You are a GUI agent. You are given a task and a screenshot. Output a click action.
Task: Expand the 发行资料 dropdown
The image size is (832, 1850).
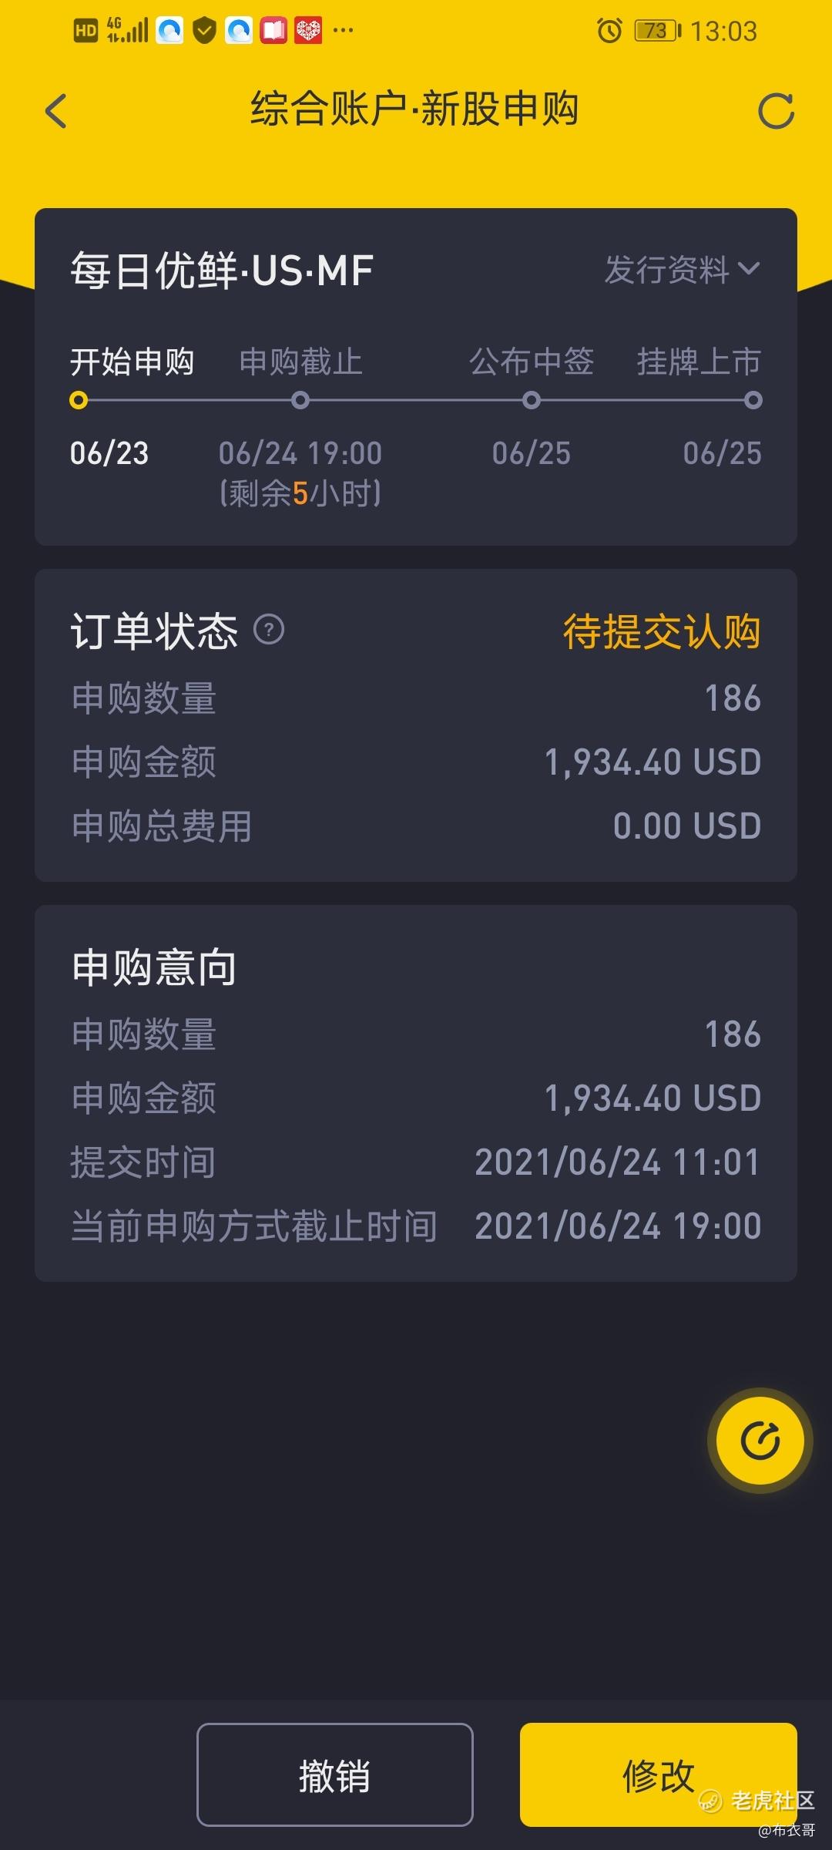click(x=683, y=269)
